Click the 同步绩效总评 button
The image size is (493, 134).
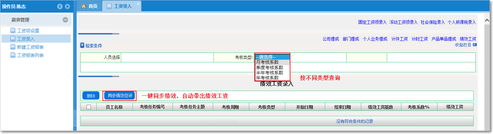point(120,96)
